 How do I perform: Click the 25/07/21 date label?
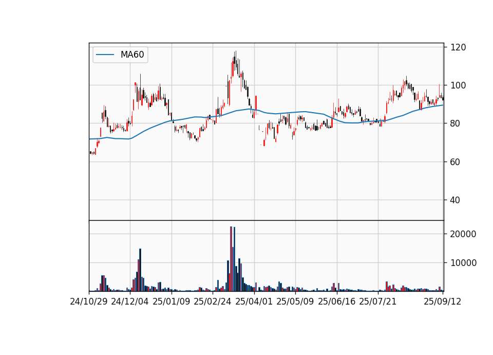[x=378, y=301]
